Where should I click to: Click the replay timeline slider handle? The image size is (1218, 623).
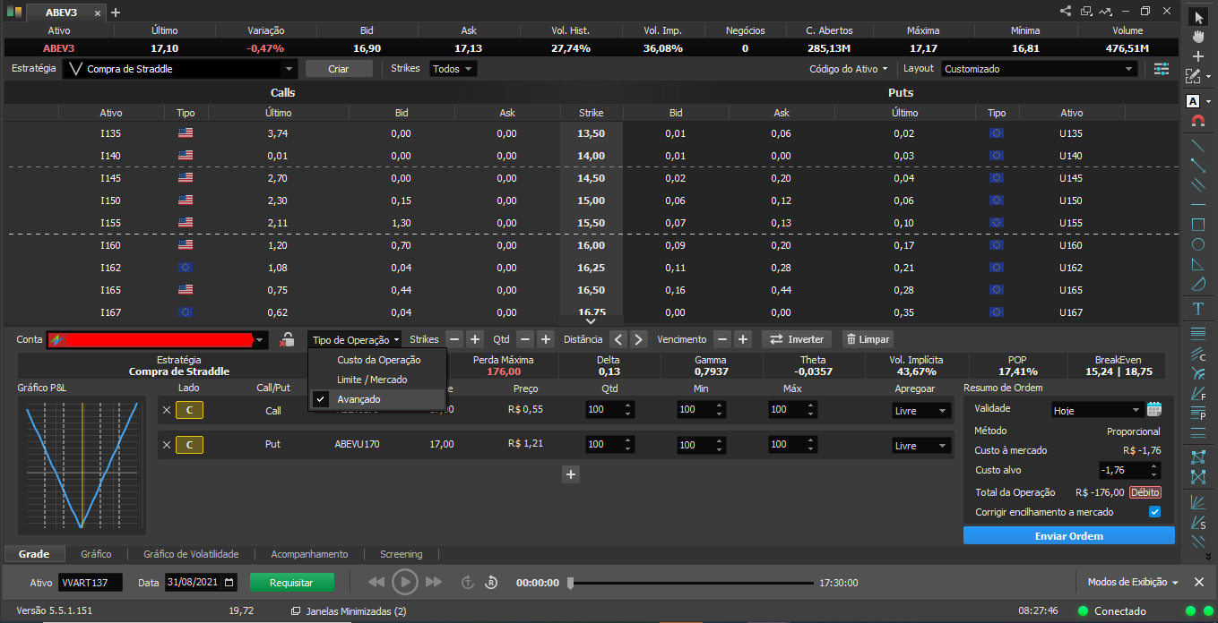coord(570,583)
